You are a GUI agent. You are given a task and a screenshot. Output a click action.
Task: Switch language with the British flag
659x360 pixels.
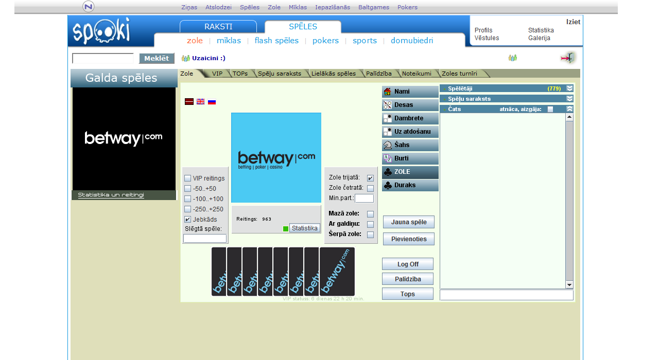(x=200, y=102)
